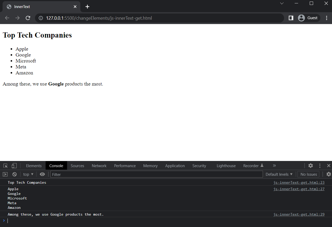Screen dimensions: 332x227
Task: Switch to the Elements panel
Action: pyautogui.click(x=34, y=165)
